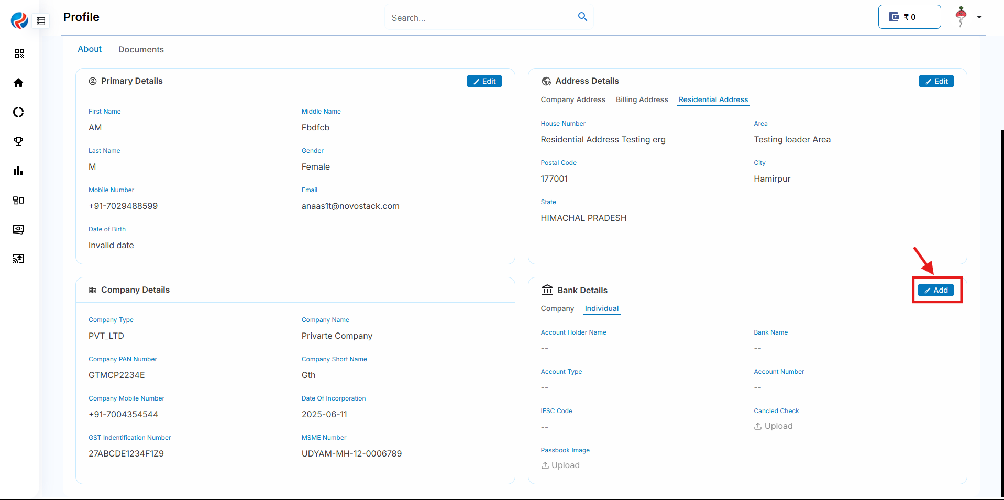This screenshot has height=500, width=1004.
Task: Switch Bank Details to Company tab
Action: (557, 308)
